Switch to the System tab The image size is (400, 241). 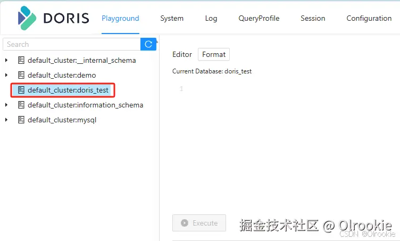point(172,19)
